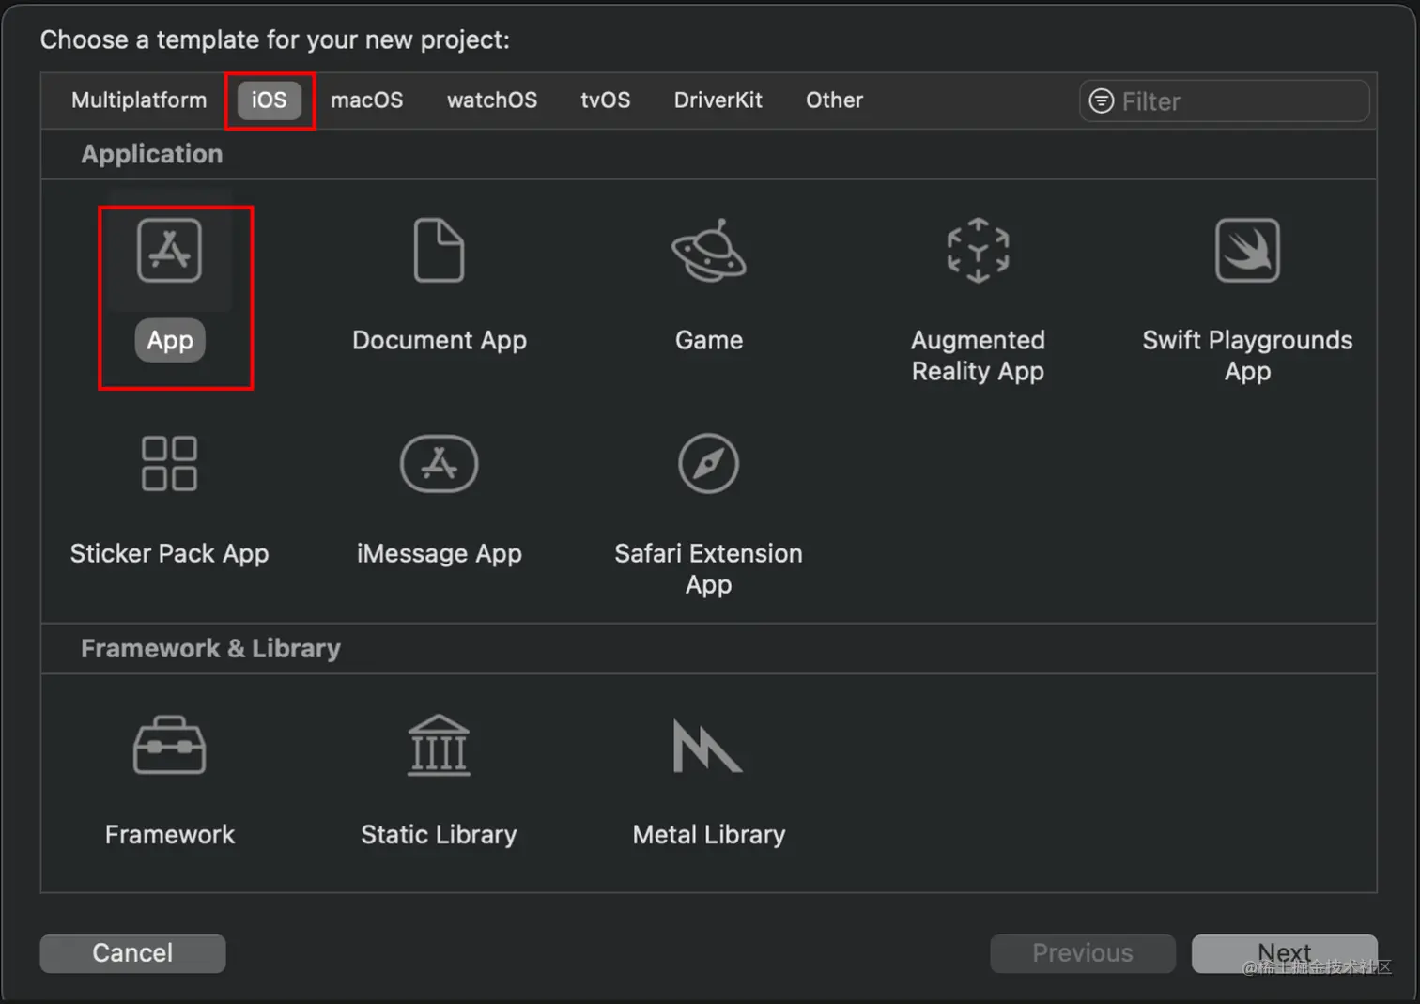Click the "Swift Playgrounds App" label

(x=1247, y=355)
